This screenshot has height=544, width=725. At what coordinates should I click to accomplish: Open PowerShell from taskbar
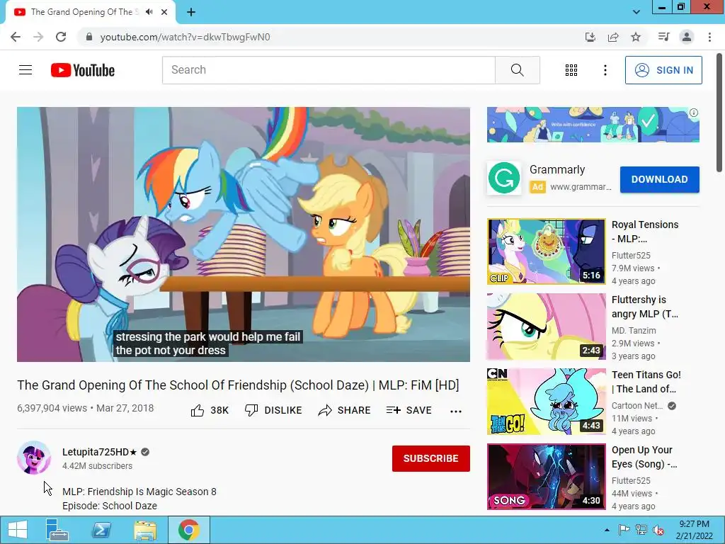[x=101, y=530]
